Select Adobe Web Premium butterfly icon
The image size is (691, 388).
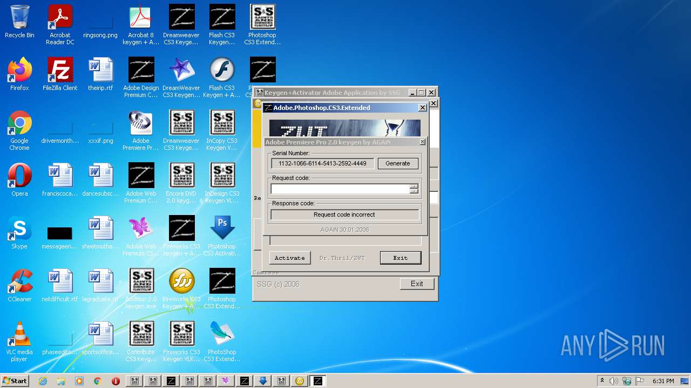click(x=141, y=236)
